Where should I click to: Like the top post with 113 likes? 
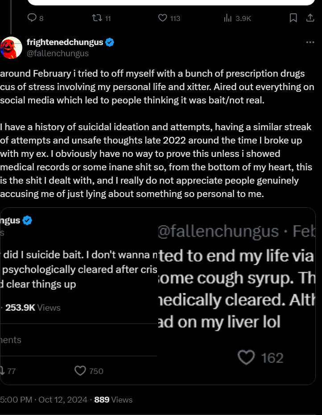(x=163, y=18)
